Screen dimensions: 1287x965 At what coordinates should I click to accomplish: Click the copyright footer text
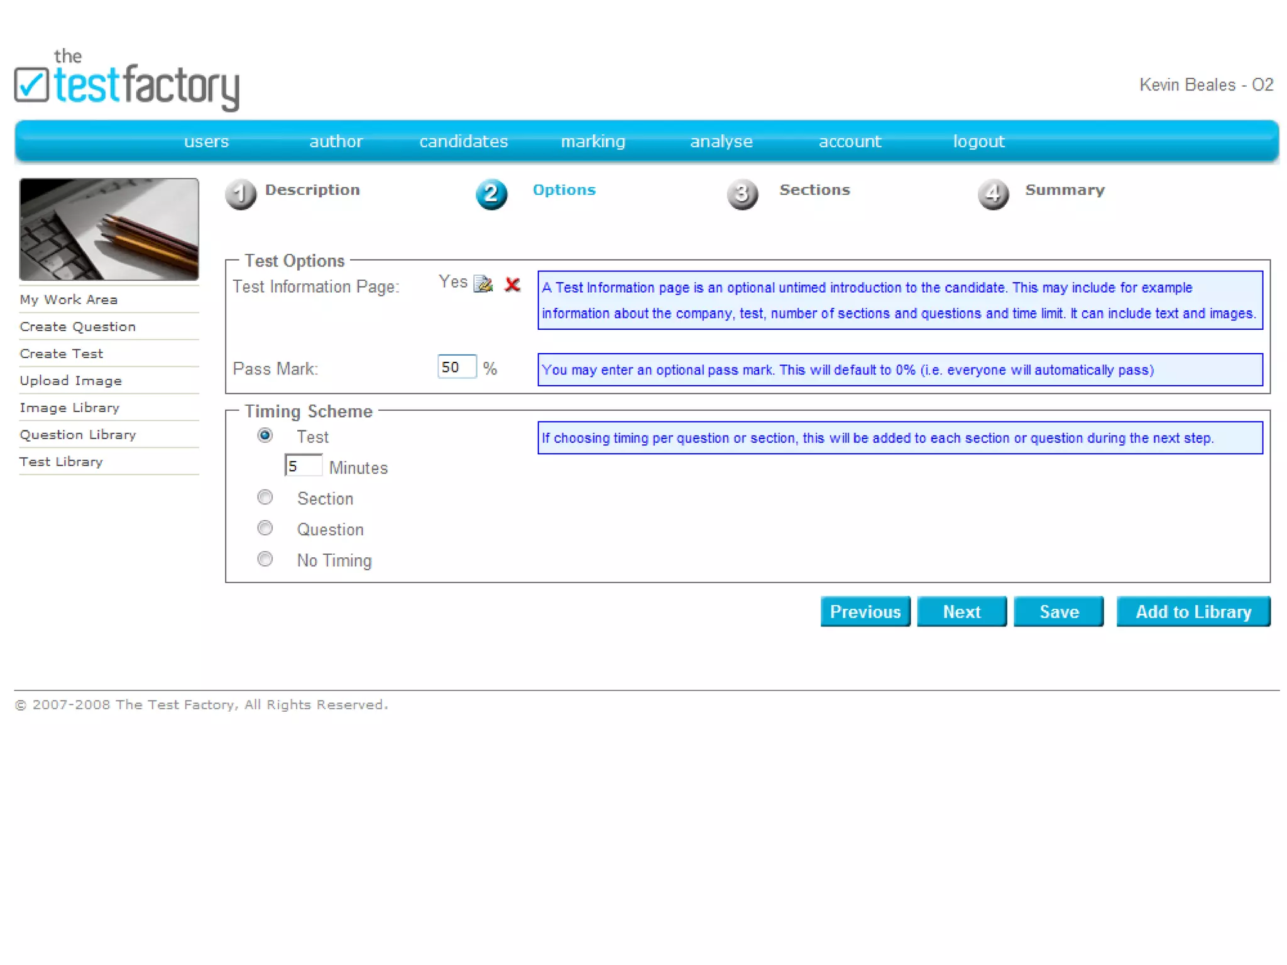point(201,705)
